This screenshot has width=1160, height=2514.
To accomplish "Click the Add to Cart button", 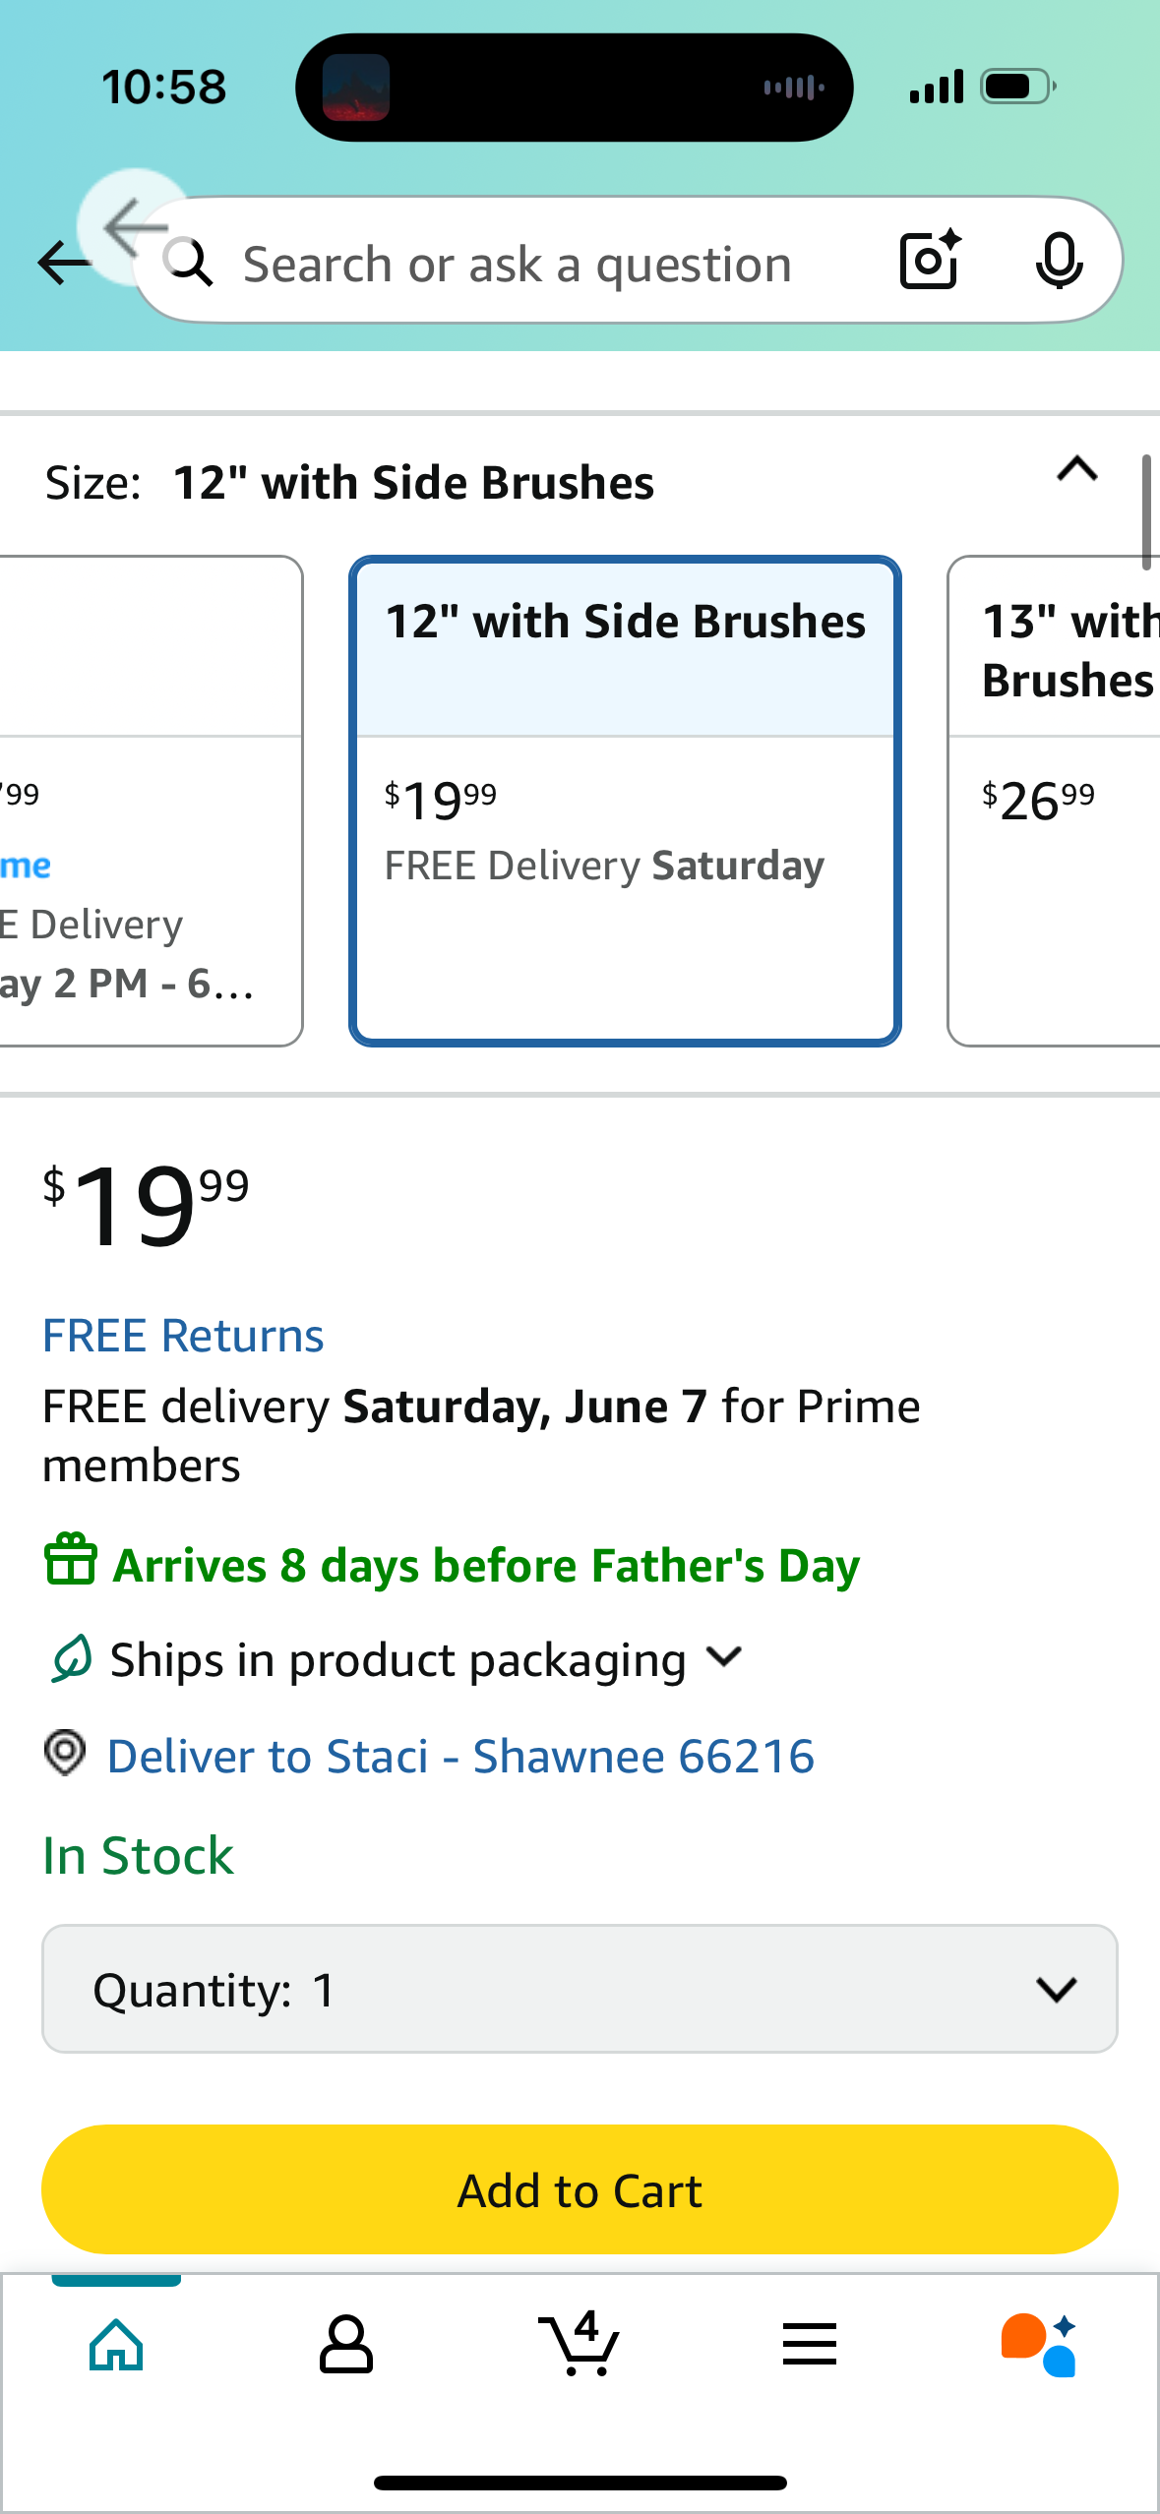I will click(580, 2189).
